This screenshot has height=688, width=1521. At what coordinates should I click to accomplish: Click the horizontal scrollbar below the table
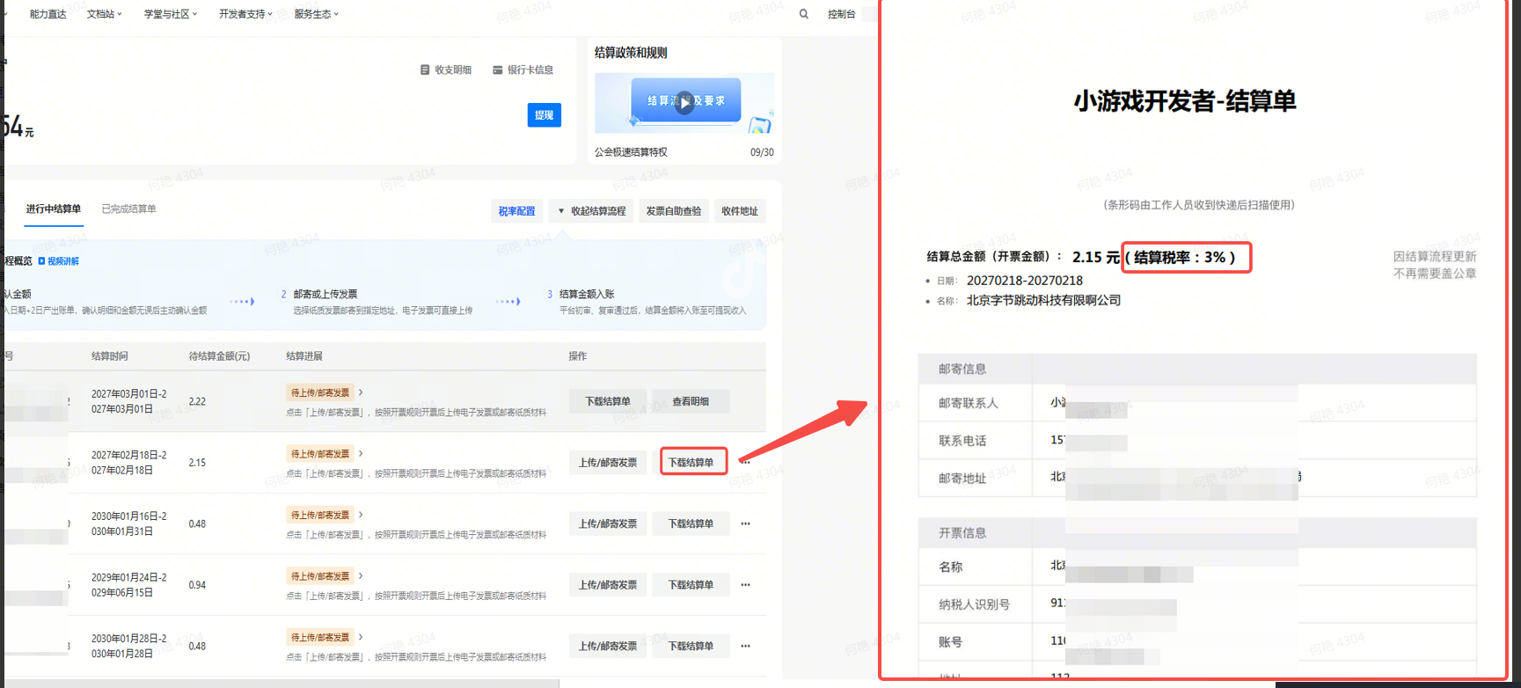(282, 683)
